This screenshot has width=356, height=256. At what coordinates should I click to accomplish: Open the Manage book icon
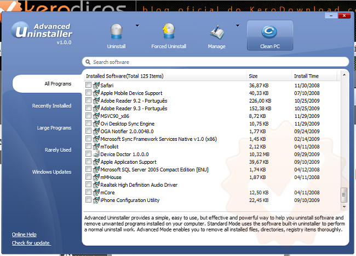click(x=217, y=32)
